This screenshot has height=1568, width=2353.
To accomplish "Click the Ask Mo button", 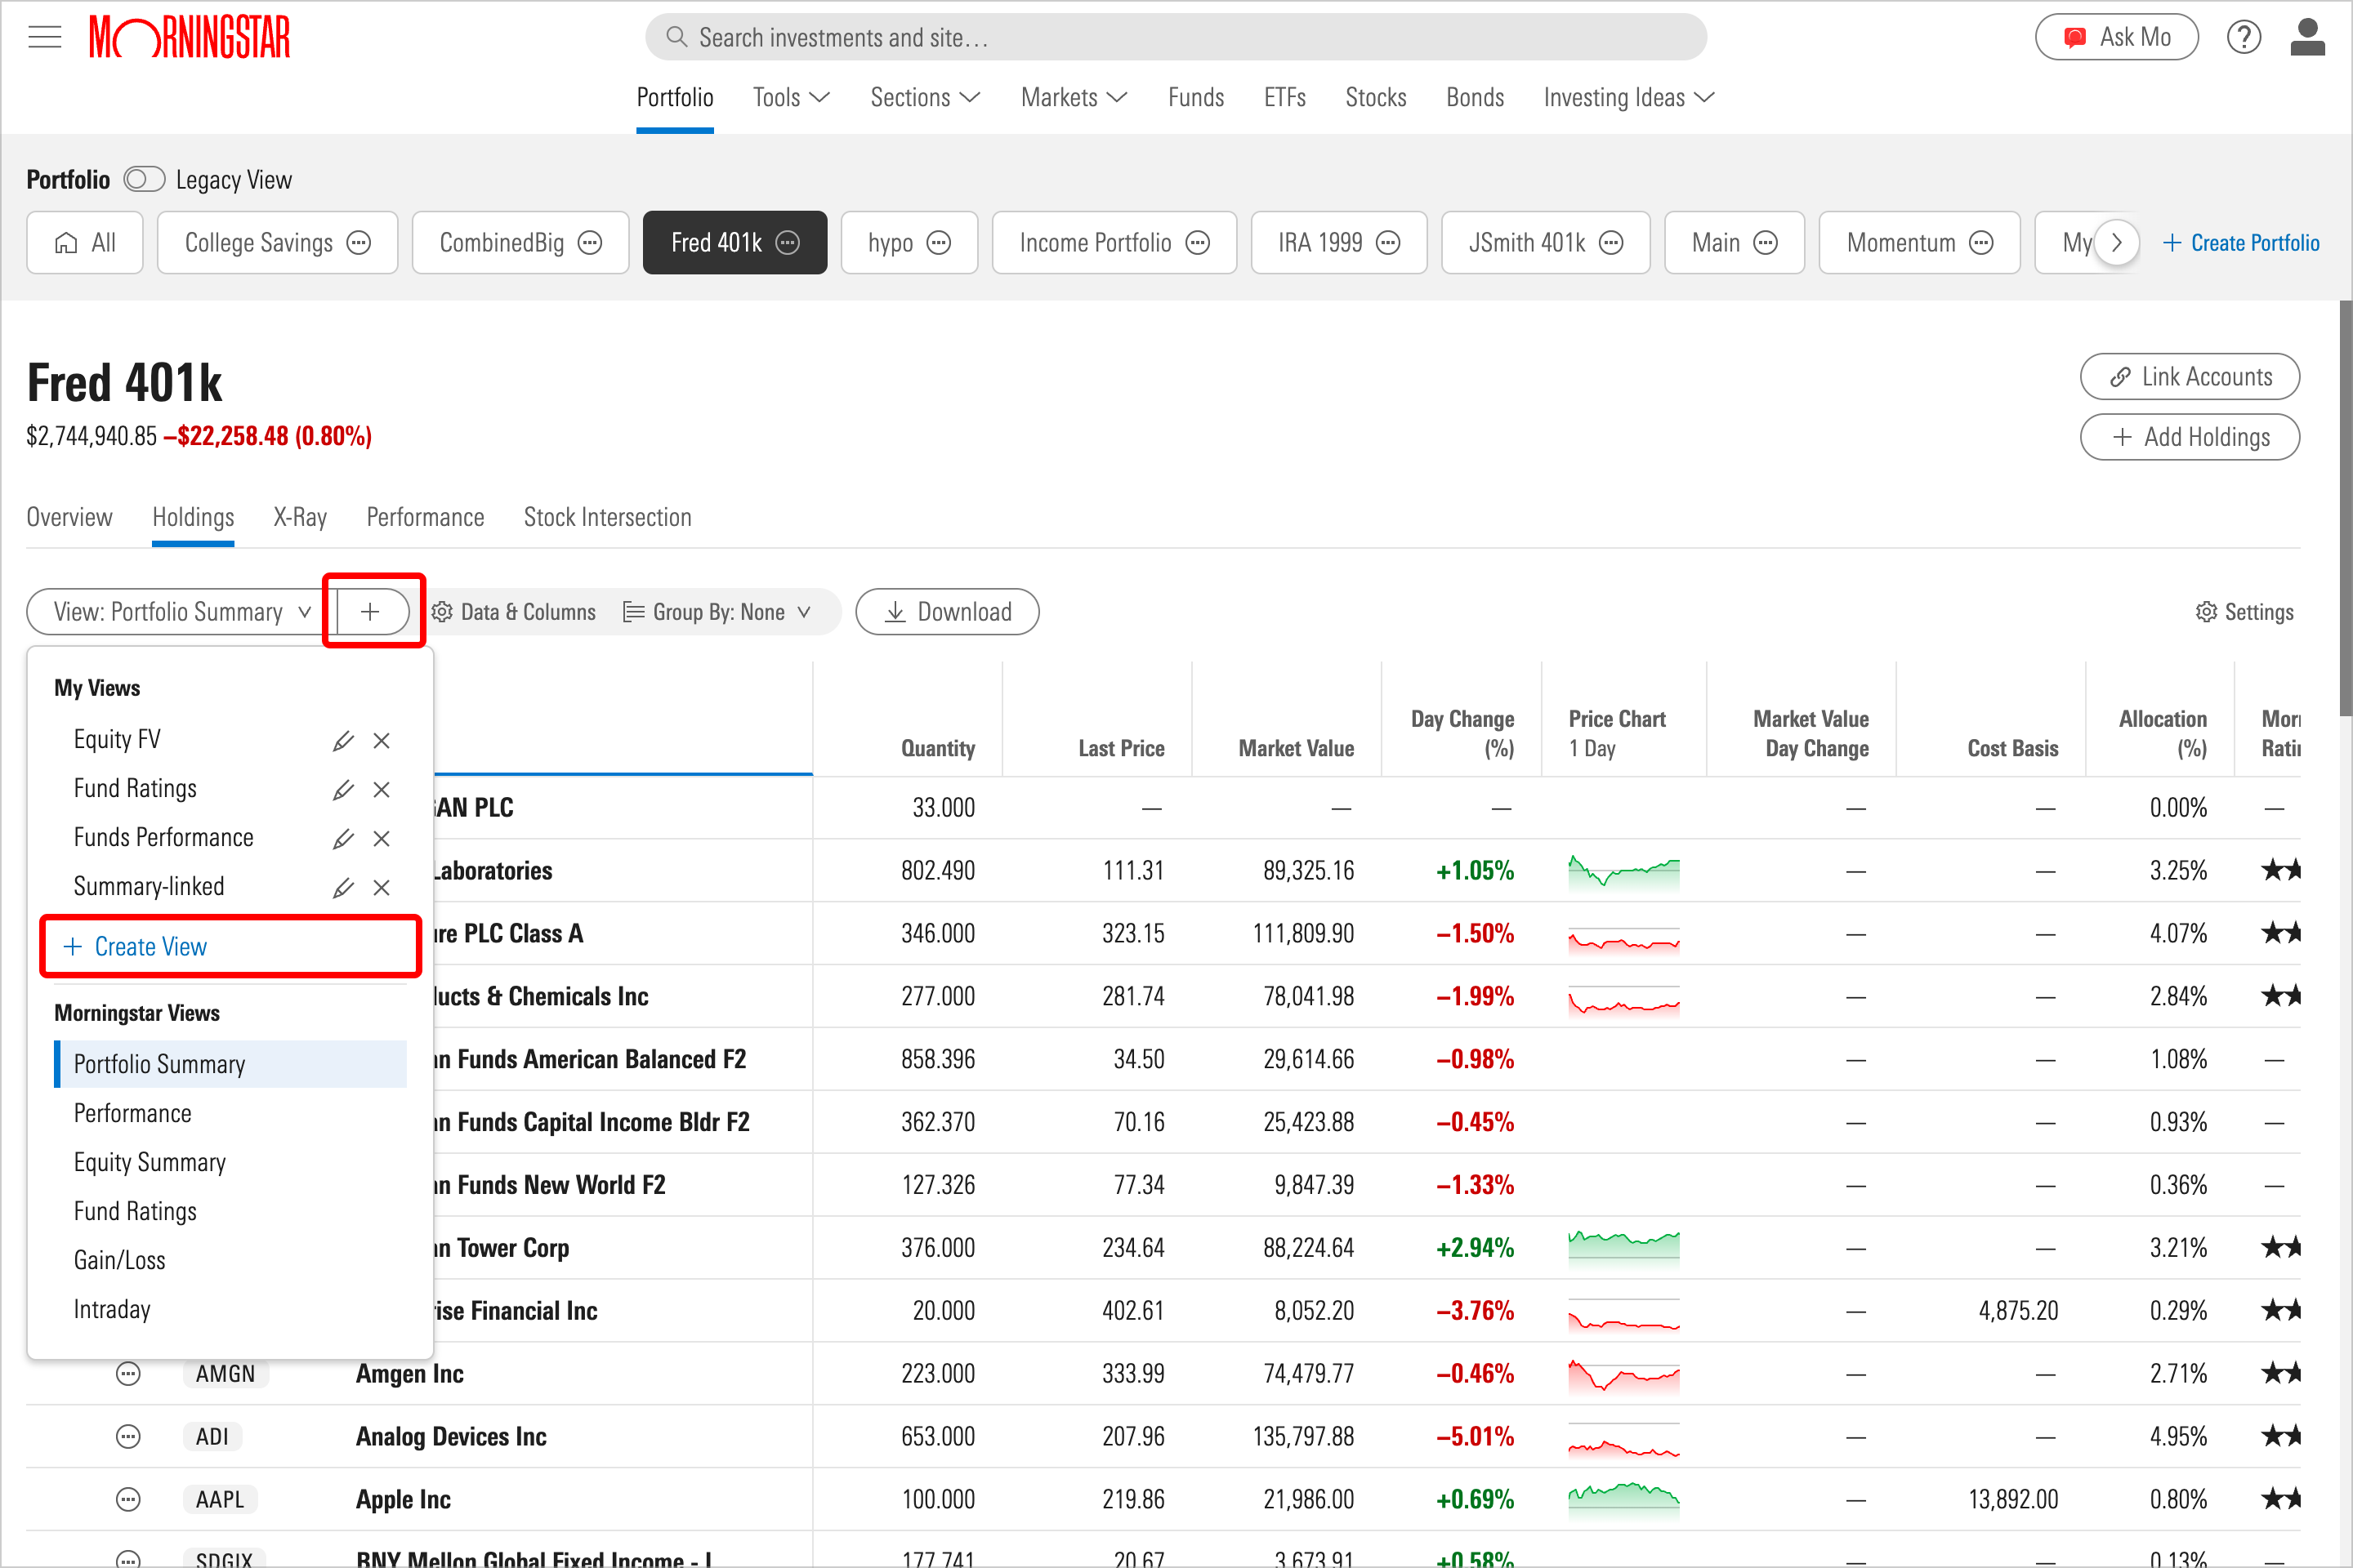I will point(2117,38).
